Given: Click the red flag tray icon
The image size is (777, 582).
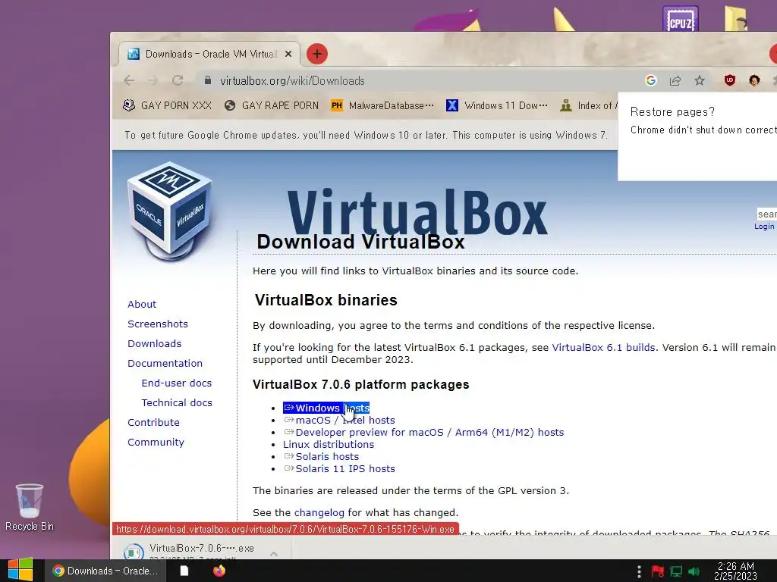Looking at the screenshot, I should 658,571.
